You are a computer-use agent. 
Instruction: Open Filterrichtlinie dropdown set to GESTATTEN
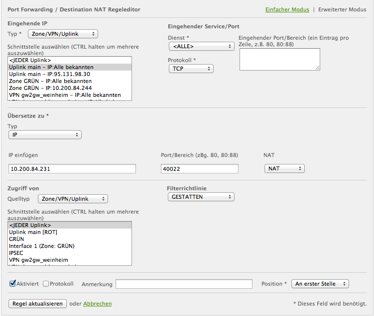pyautogui.click(x=201, y=197)
